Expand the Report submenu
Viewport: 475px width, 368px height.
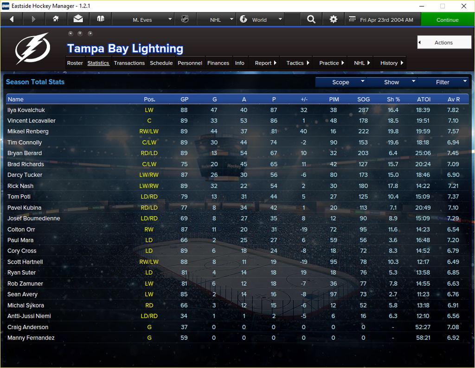pyautogui.click(x=265, y=63)
